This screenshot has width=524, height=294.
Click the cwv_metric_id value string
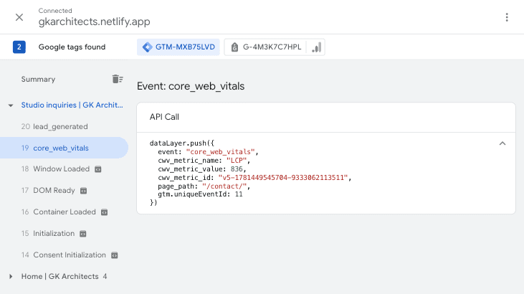click(283, 178)
